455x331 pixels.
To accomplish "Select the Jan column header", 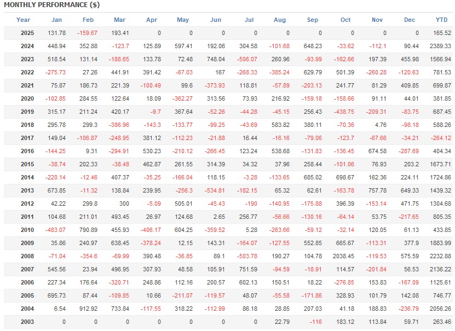I will [x=56, y=20].
